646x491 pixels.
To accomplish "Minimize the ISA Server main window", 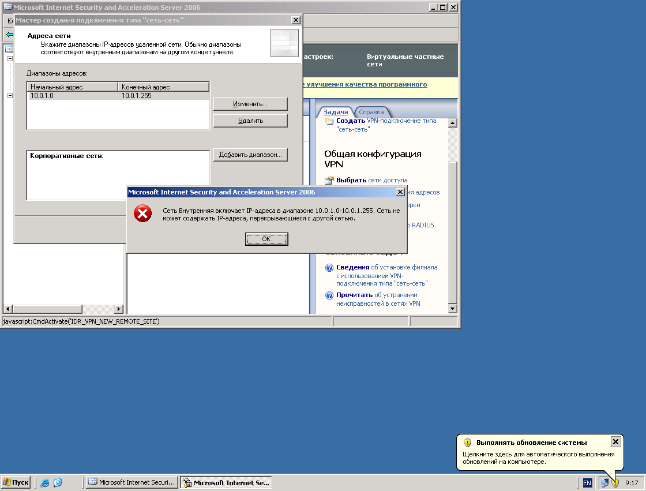I will click(433, 7).
